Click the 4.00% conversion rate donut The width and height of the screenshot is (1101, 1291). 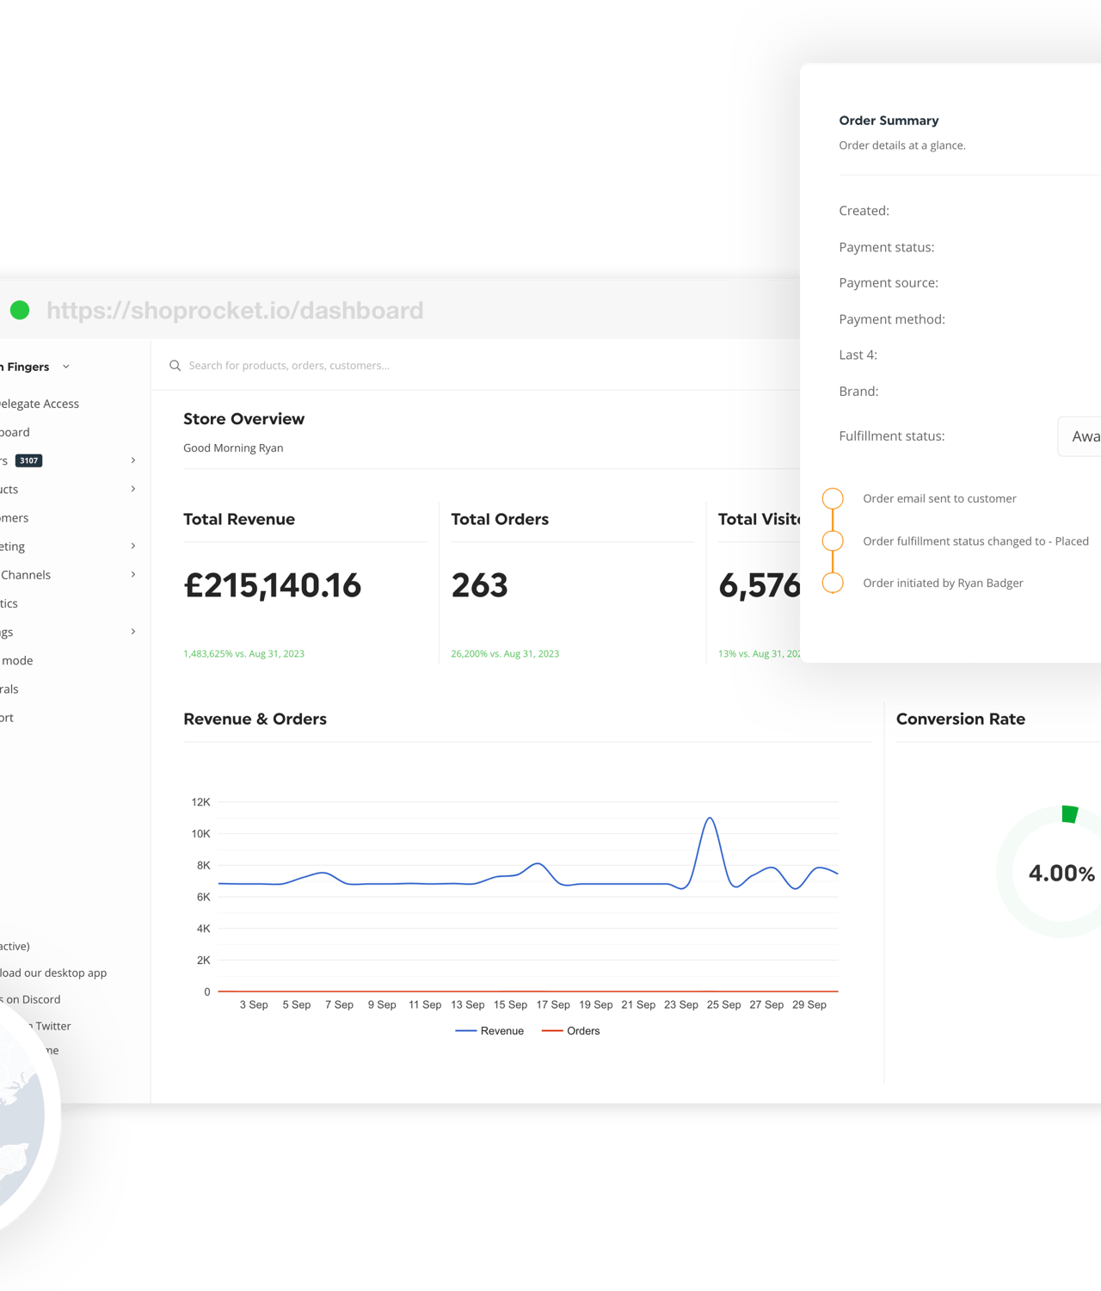1061,872
